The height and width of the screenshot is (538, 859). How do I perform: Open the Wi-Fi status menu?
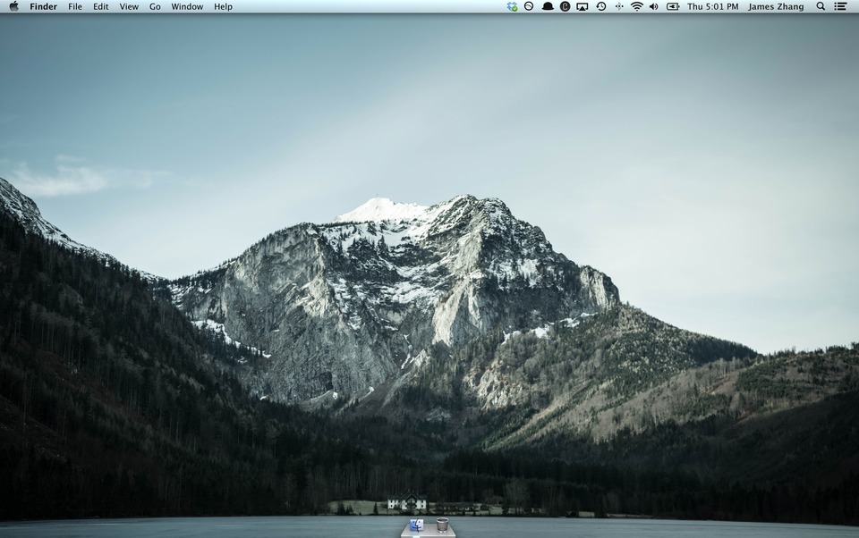636,6
